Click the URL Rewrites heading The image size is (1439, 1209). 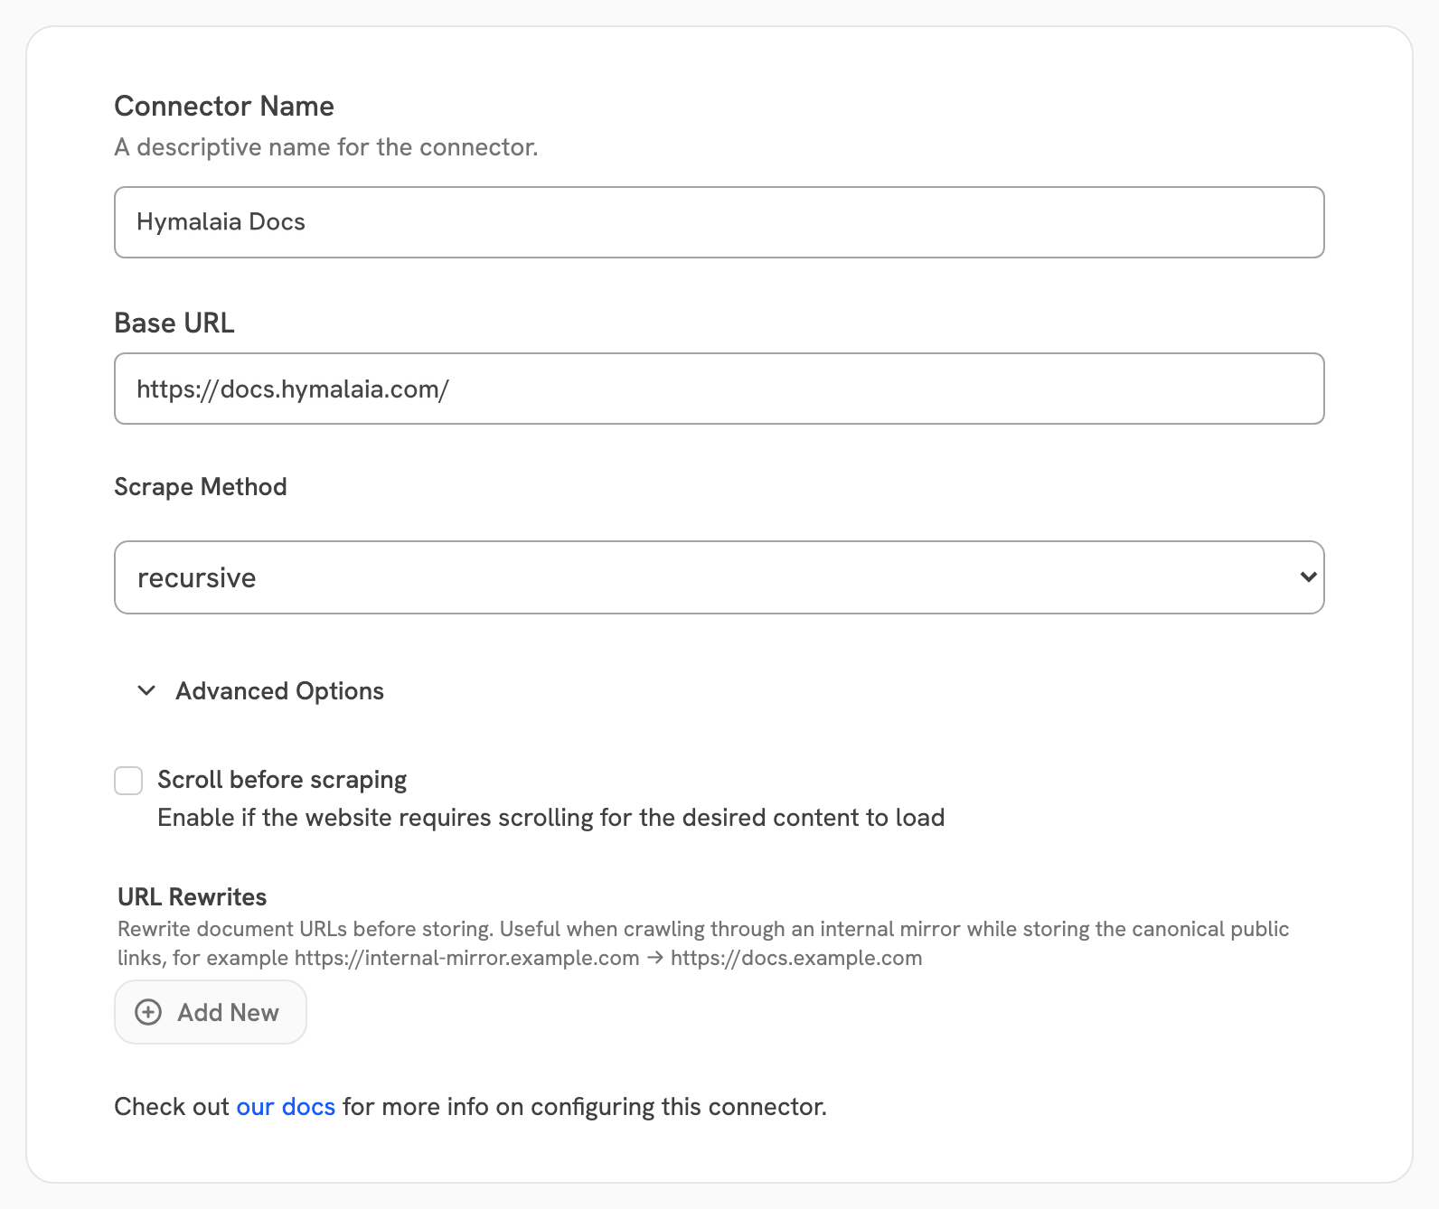point(193,897)
